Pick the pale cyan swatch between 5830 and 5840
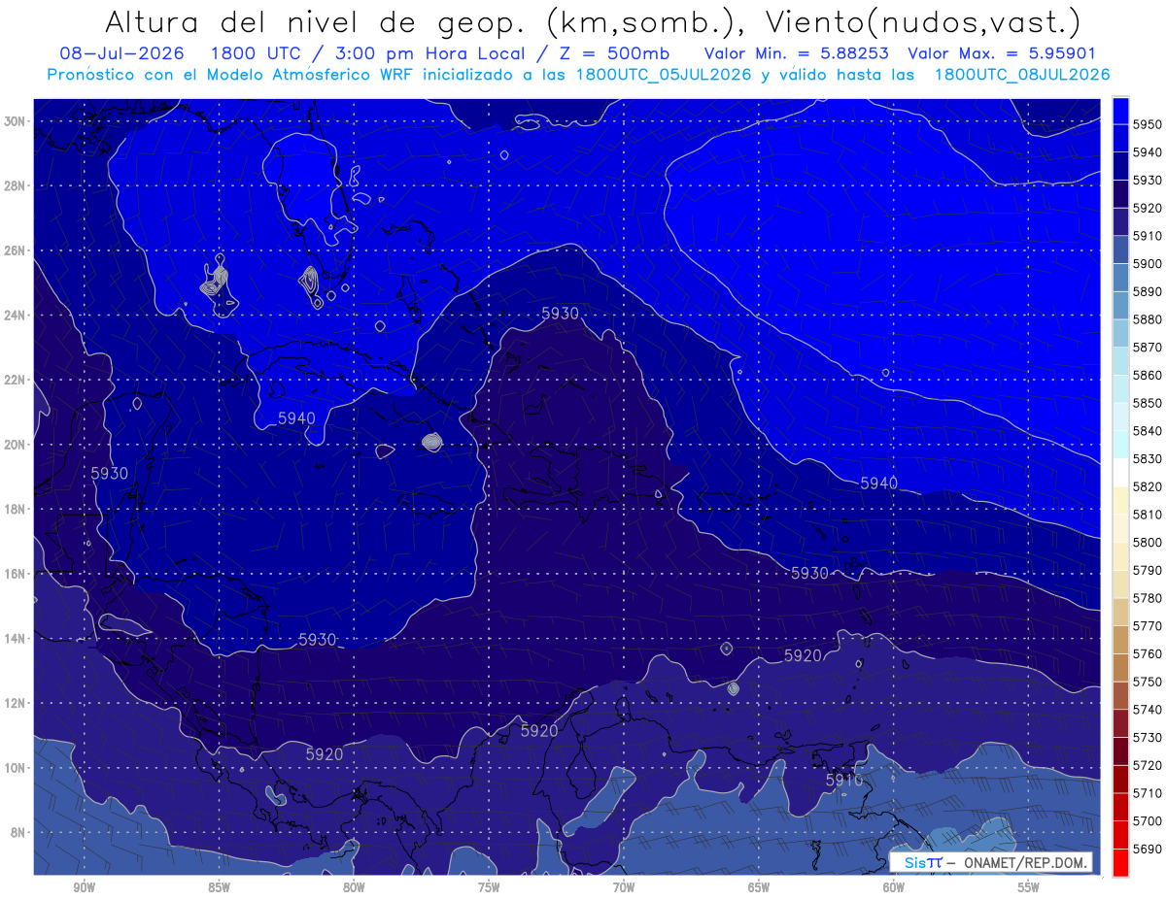The width and height of the screenshot is (1166, 900). 1120,444
